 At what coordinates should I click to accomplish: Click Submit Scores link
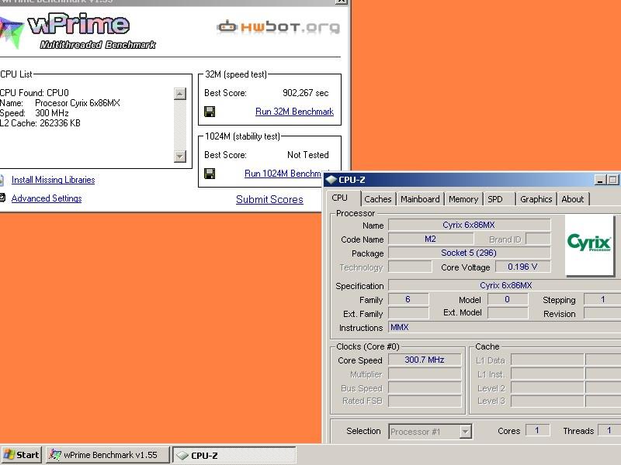[x=269, y=199]
